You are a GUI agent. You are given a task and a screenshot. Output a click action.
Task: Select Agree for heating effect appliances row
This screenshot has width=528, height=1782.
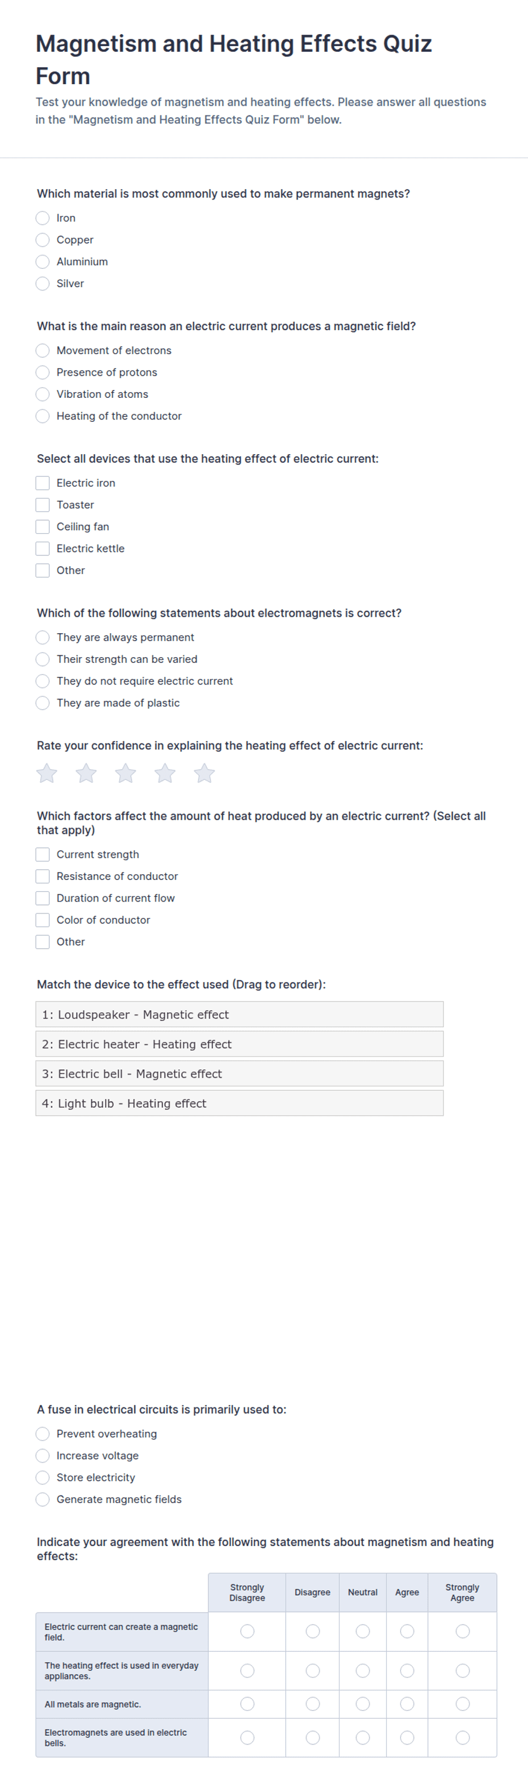(407, 1671)
